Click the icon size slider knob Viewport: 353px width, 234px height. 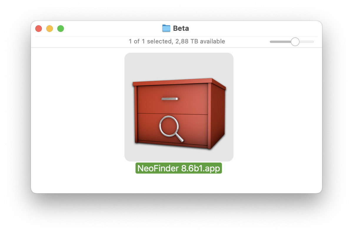coord(295,42)
